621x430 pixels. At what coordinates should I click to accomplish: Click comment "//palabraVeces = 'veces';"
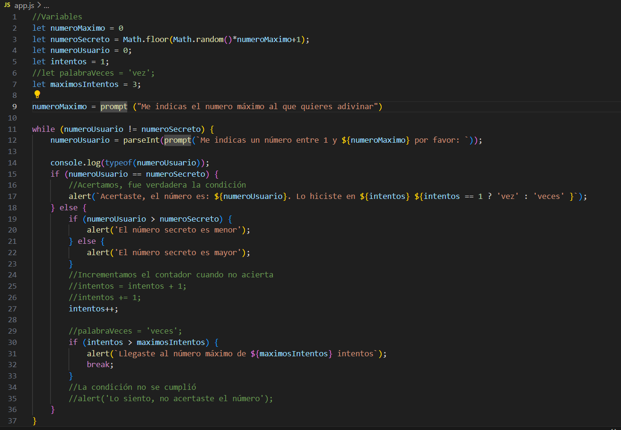coord(125,331)
